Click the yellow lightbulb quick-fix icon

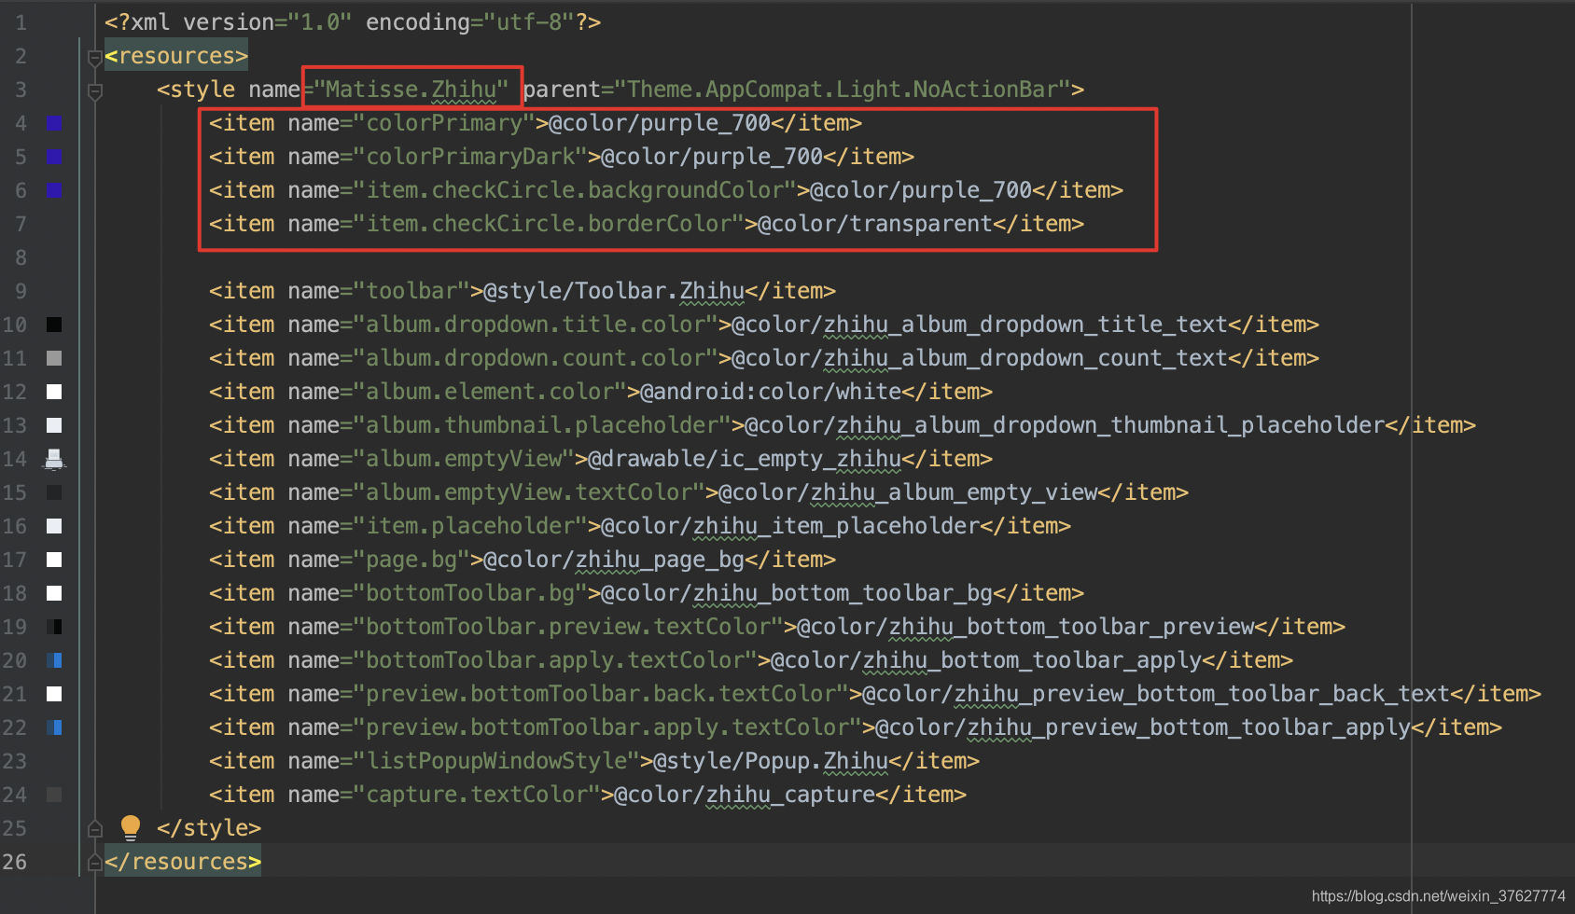(x=131, y=827)
